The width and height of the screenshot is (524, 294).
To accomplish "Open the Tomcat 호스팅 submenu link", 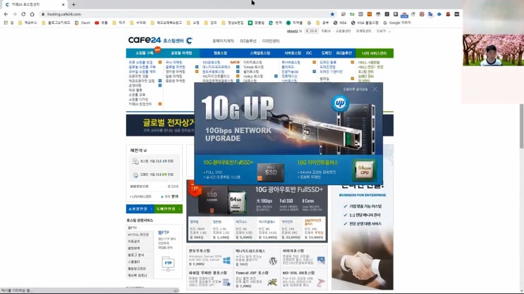I will [x=253, y=67].
